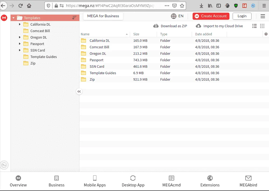Click the sort order icon in Templates header
The height and width of the screenshot is (191, 269).
74,18
